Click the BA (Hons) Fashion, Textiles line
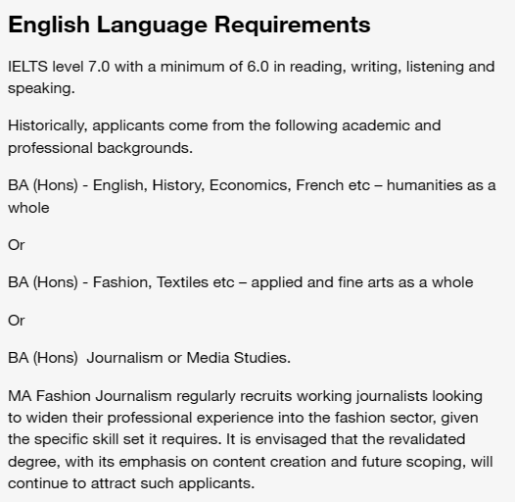Screen dimensions: 515x502 tap(241, 282)
